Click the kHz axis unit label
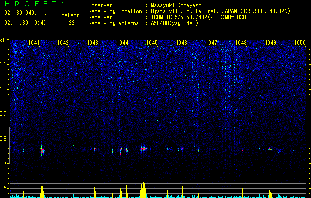Viewport: 311px width, 198px height. (x=4, y=40)
